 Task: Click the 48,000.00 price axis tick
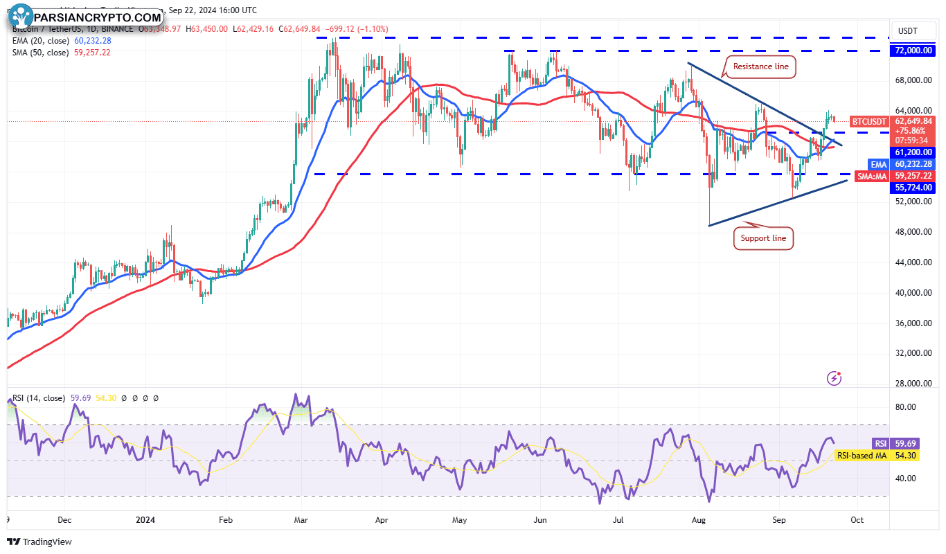point(913,232)
